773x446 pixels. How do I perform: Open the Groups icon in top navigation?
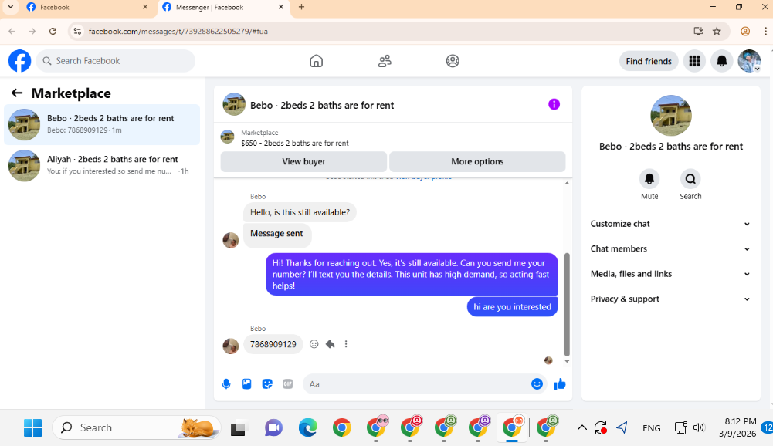click(x=453, y=61)
